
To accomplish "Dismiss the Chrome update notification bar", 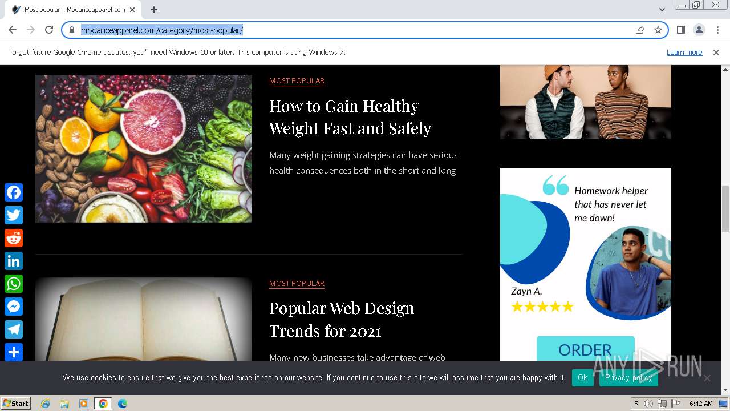I will (x=716, y=52).
